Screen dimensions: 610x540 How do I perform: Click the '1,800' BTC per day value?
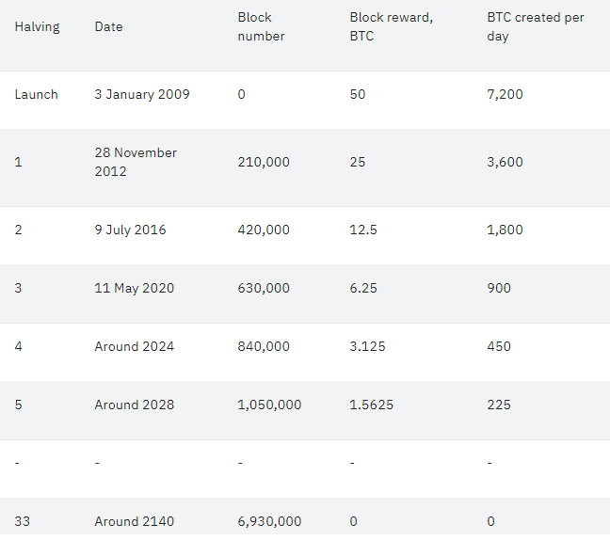pos(505,230)
